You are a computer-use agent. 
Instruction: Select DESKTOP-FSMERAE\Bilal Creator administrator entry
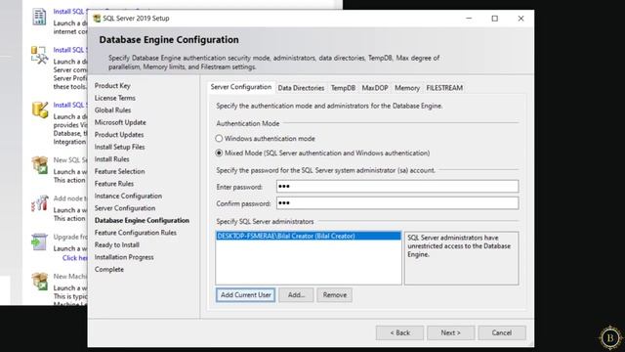[x=309, y=236]
